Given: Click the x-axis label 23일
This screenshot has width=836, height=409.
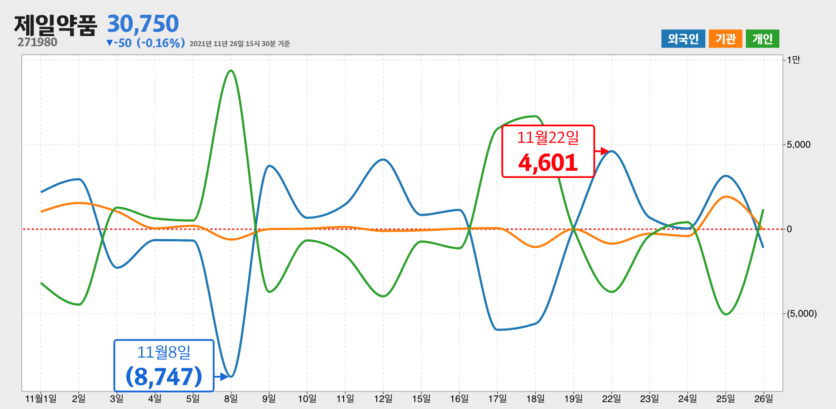Looking at the screenshot, I should pos(650,399).
